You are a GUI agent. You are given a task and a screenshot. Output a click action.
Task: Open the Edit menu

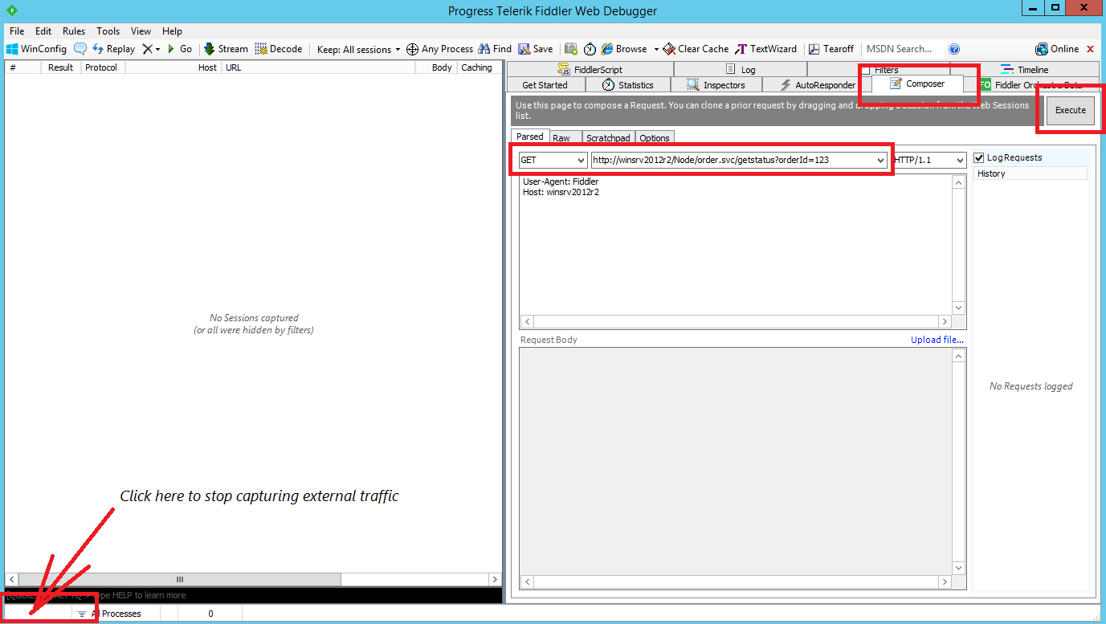point(43,31)
